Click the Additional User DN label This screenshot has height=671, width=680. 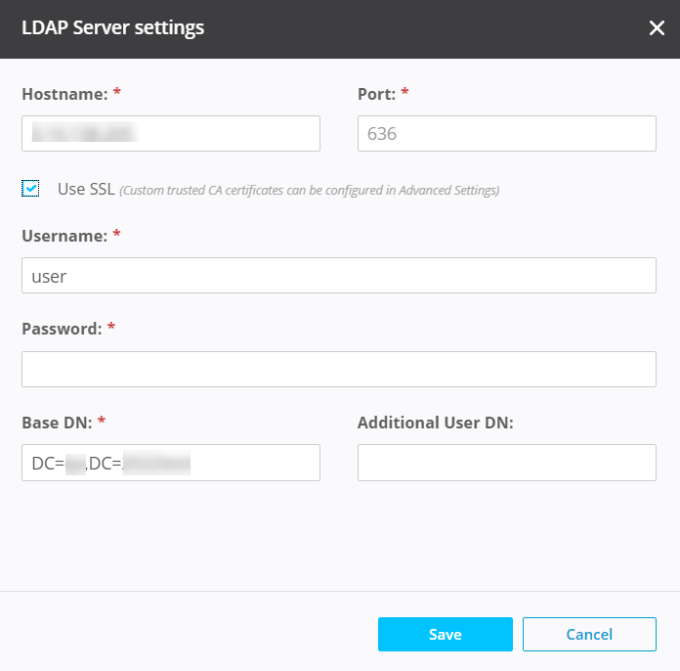click(x=435, y=423)
